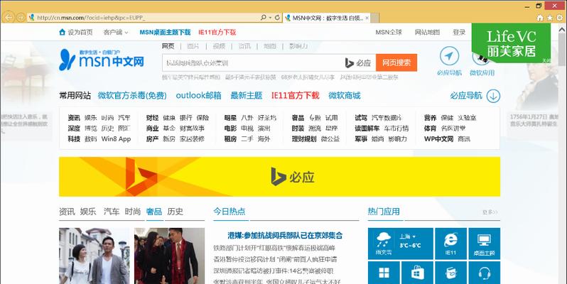Open the address bar search dropdown arrow
Screen dimensions: 567x284
[270, 17]
